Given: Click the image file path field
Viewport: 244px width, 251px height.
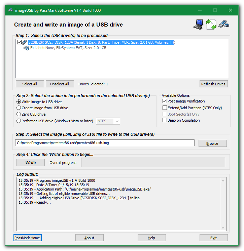Looking at the screenshot, I should [x=105, y=143].
